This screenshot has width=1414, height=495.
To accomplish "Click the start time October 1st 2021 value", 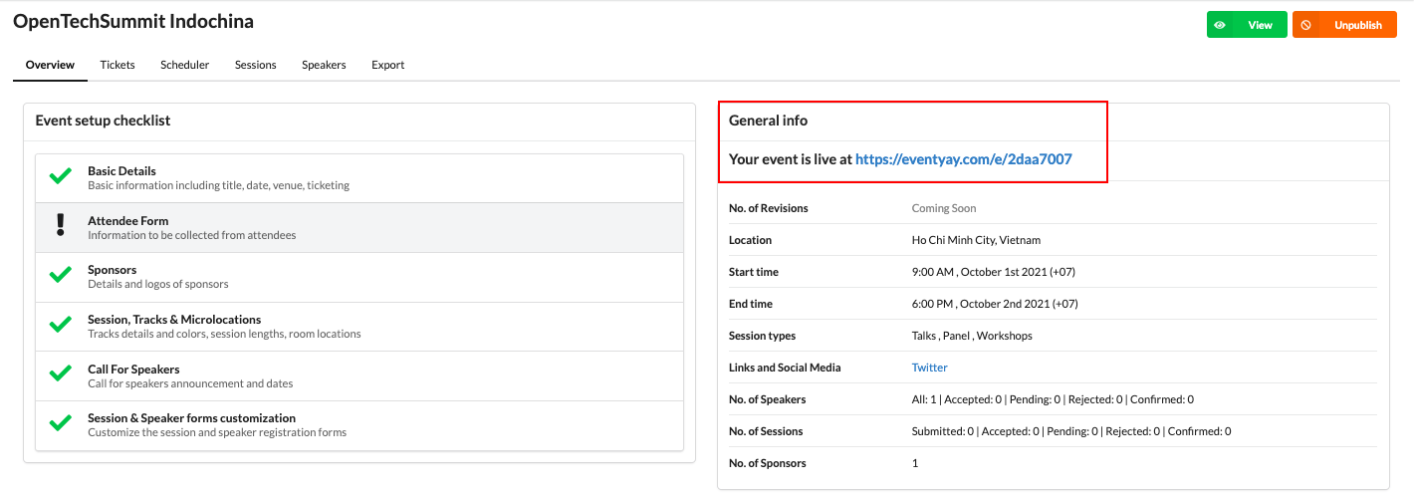I will (994, 272).
